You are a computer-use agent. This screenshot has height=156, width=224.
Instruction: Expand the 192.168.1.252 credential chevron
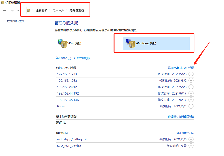tap(191, 81)
